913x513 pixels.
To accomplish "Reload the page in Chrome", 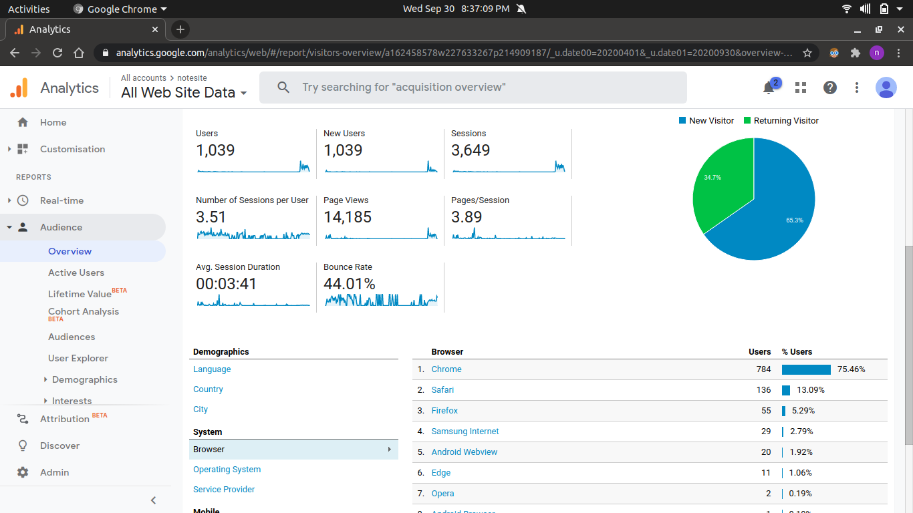I will tap(57, 53).
